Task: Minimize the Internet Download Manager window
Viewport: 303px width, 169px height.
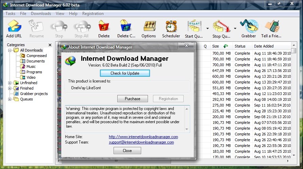Action: pos(270,4)
